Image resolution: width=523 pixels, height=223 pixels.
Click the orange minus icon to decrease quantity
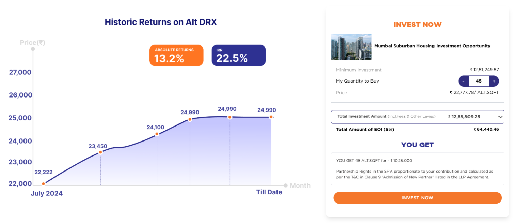(x=464, y=81)
